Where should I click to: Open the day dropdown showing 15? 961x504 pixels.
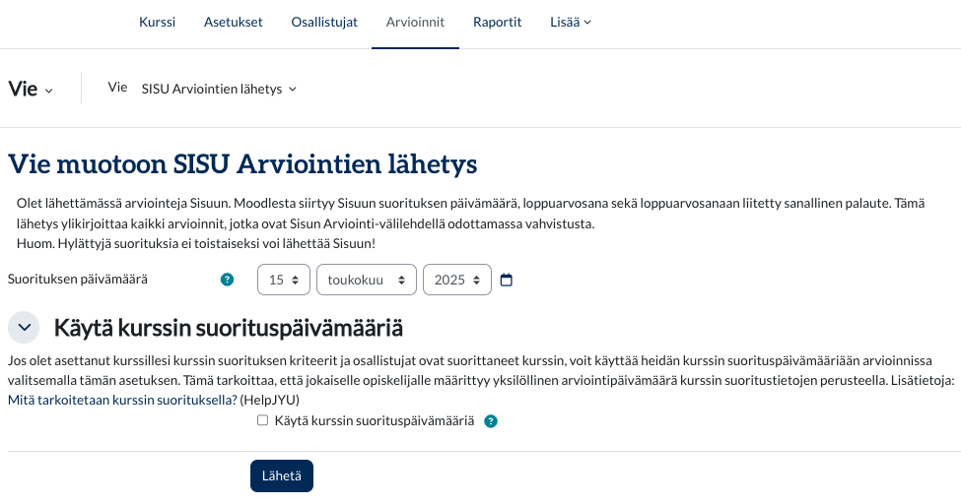284,280
